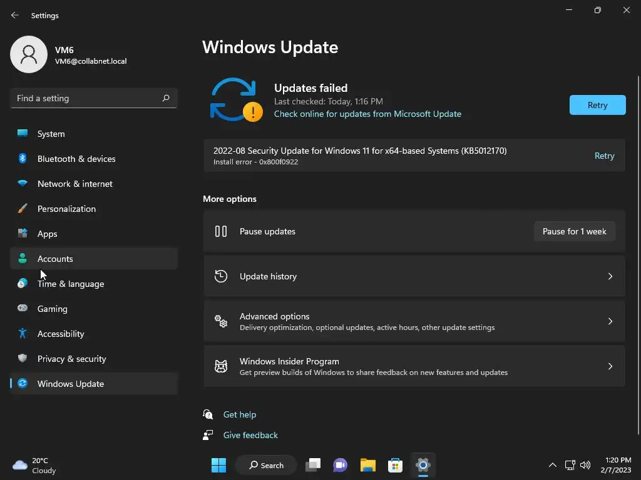This screenshot has height=480, width=641.
Task: Click the Get help icon
Action: 208,414
